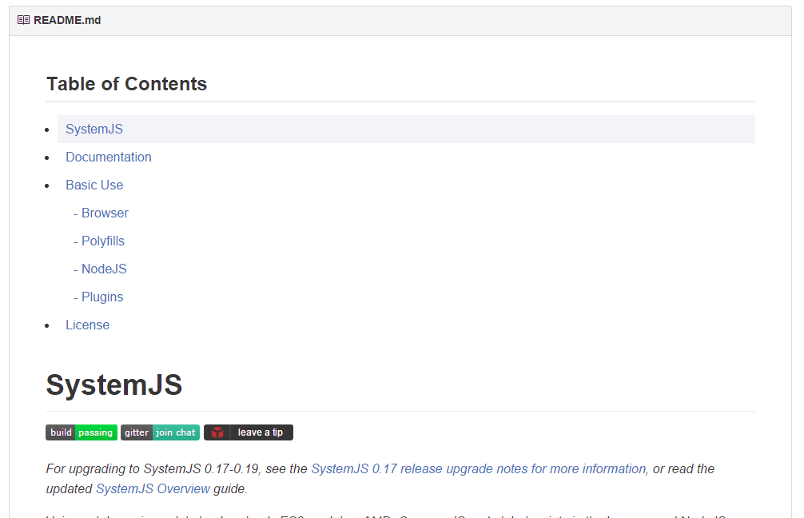The image size is (804, 518).
Task: Click the green passing status label
Action: point(96,432)
